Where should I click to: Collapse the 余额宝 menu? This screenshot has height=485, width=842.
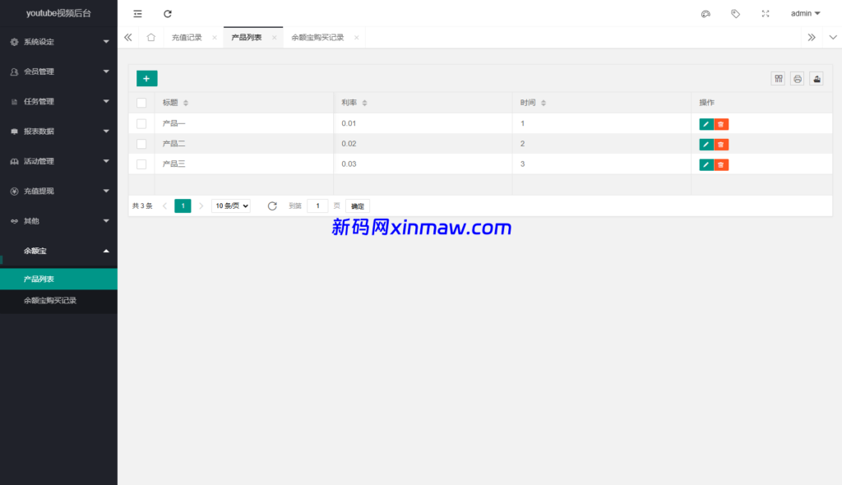(x=58, y=251)
